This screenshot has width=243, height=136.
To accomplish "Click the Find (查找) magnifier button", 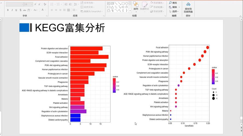I will tap(173, 3).
